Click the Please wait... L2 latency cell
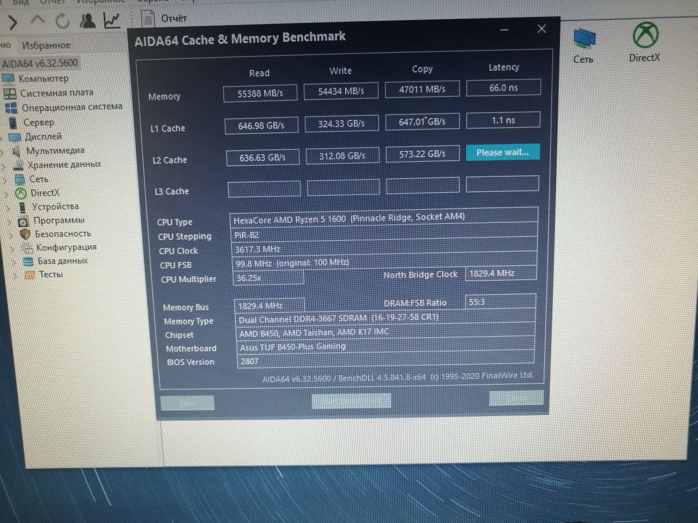 tap(503, 153)
